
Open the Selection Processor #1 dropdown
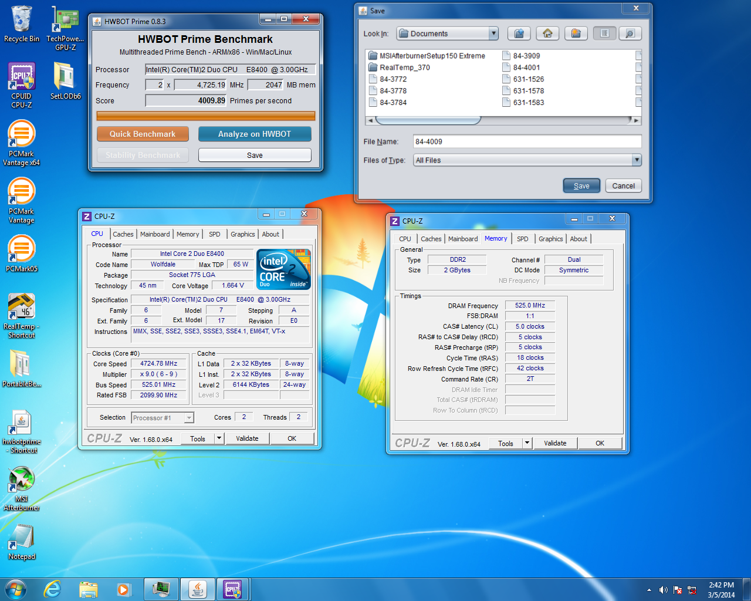point(189,418)
